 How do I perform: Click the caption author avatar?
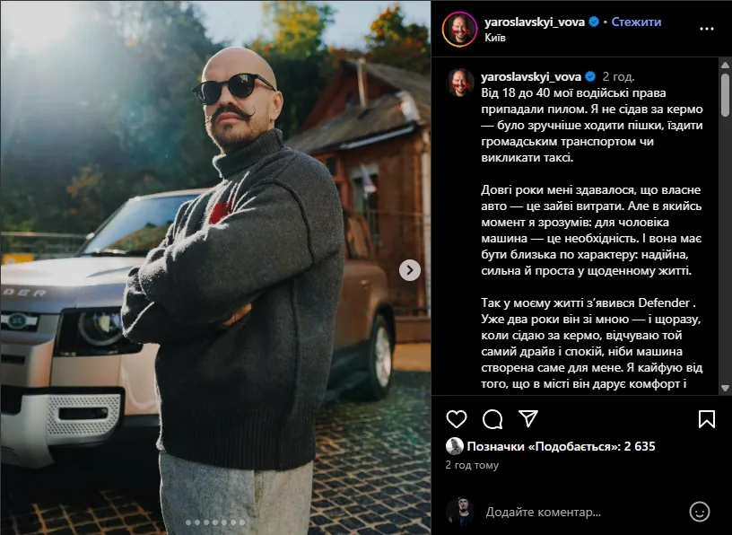[x=460, y=83]
